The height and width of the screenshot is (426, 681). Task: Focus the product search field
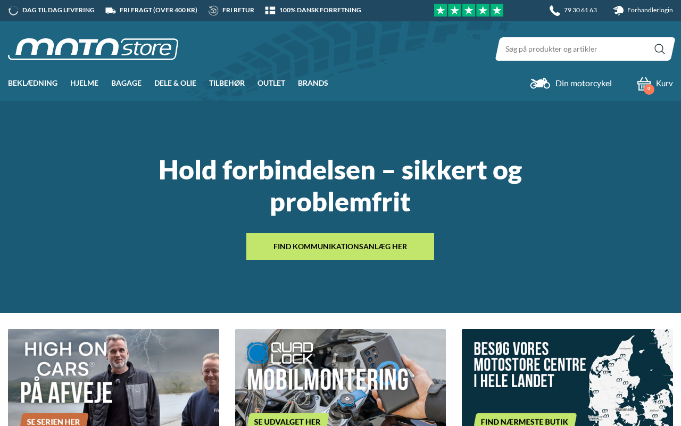click(577, 49)
